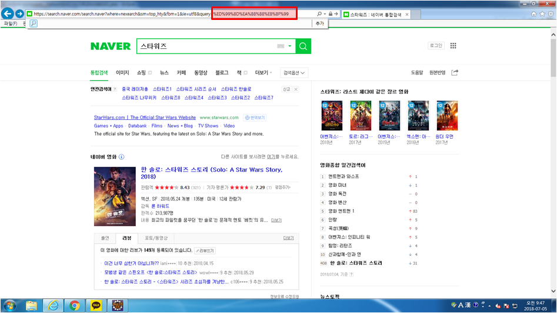
Task: Click the Naver logo
Action: point(111,46)
